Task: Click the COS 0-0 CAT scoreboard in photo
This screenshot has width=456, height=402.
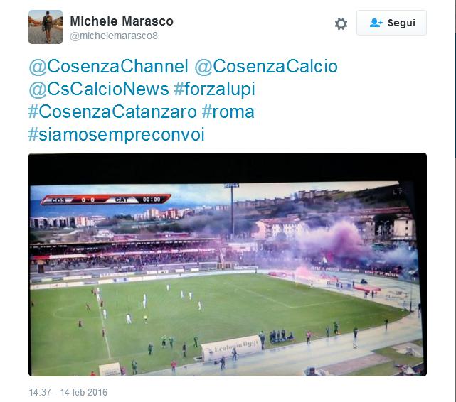Action: [106, 200]
